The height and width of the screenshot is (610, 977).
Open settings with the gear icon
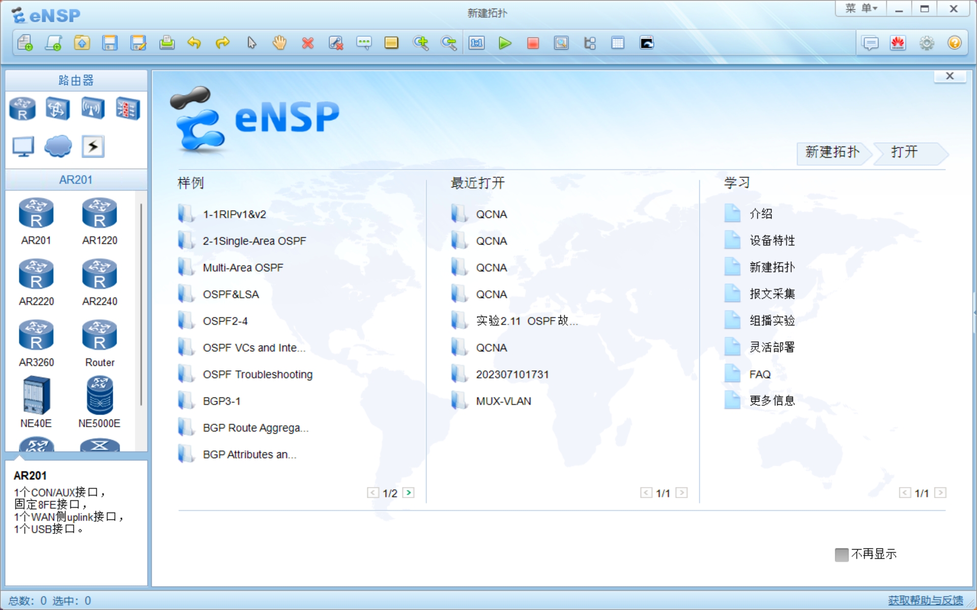click(927, 43)
